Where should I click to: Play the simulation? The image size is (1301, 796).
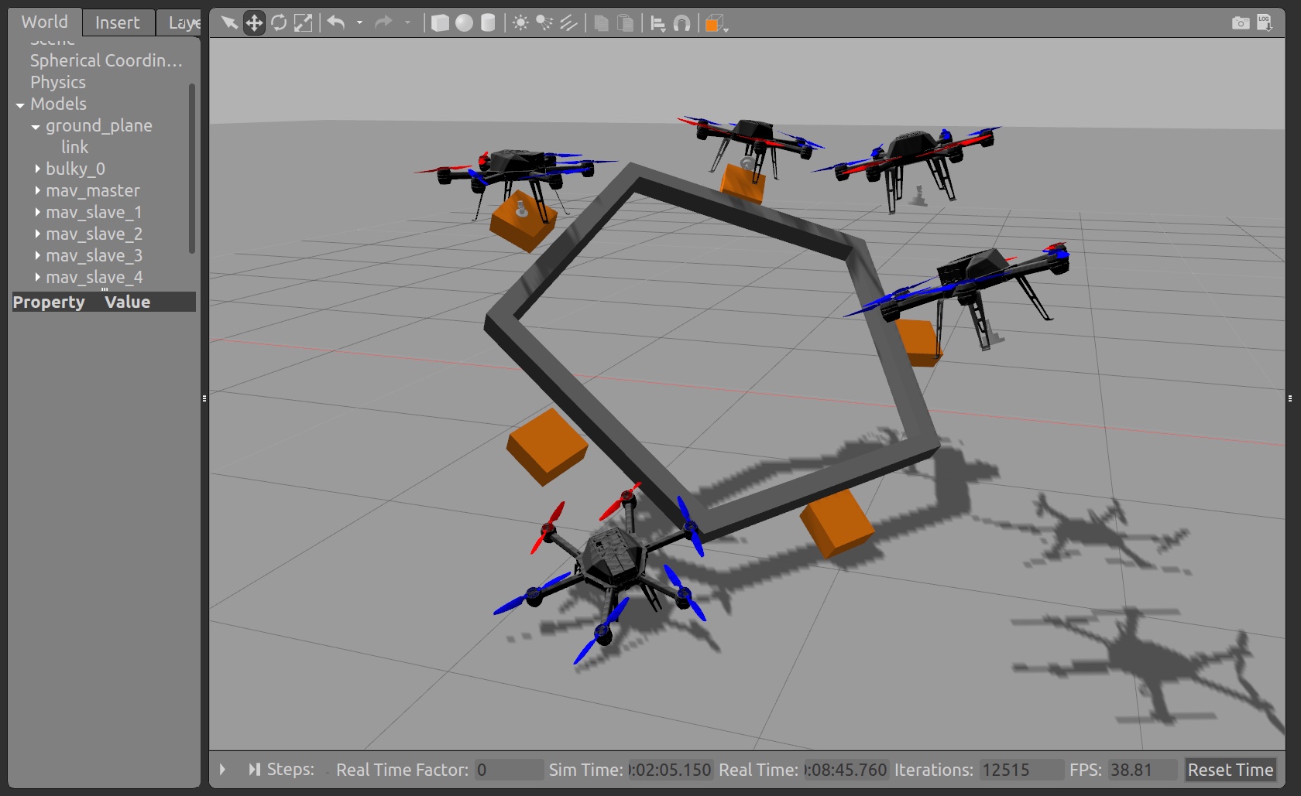[x=222, y=770]
